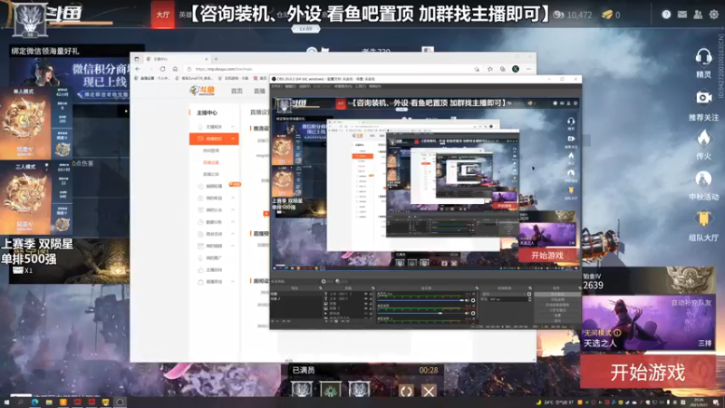Select the highlighted orange sidebar item
The height and width of the screenshot is (408, 725).
(x=214, y=139)
